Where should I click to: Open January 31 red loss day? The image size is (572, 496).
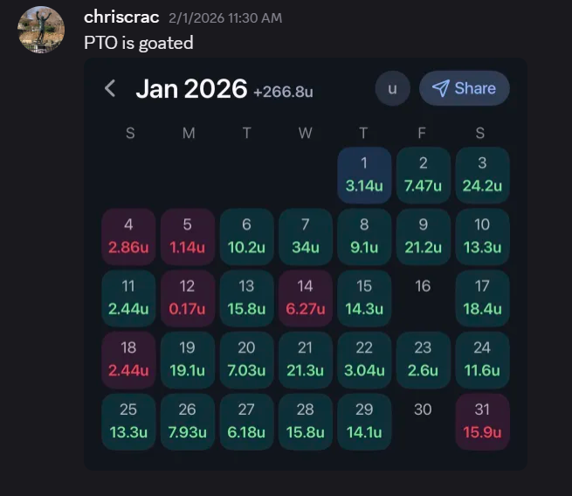click(481, 421)
